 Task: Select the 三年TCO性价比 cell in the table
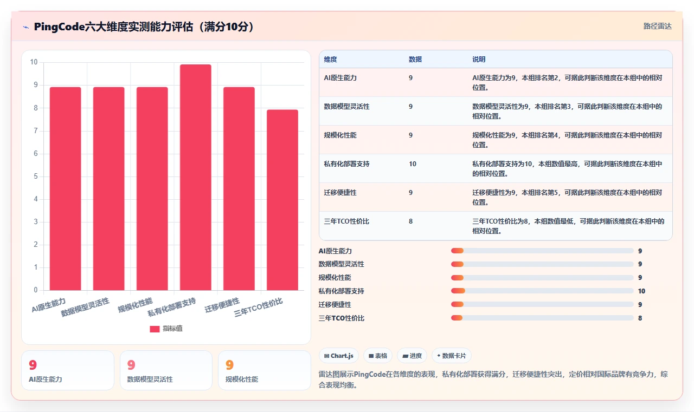pos(346,221)
